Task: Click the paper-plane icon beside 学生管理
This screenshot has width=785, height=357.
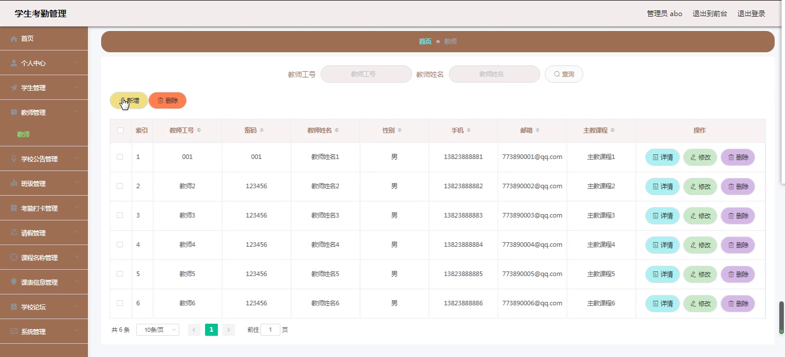Action: tap(14, 88)
